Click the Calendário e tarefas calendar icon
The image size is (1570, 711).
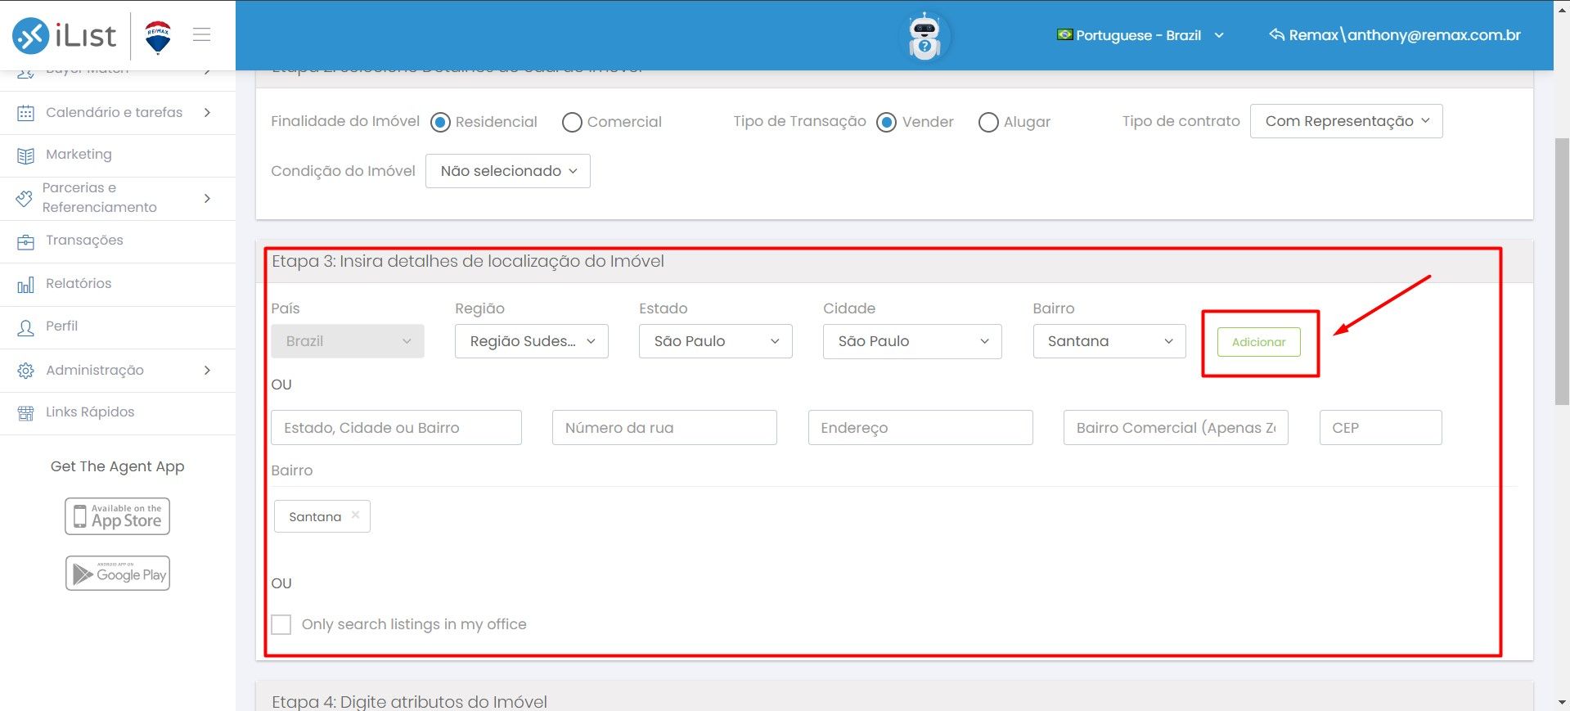click(25, 113)
